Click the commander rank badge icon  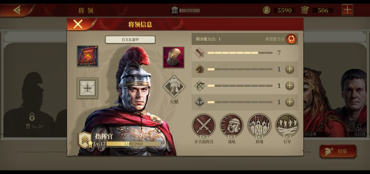point(85,140)
